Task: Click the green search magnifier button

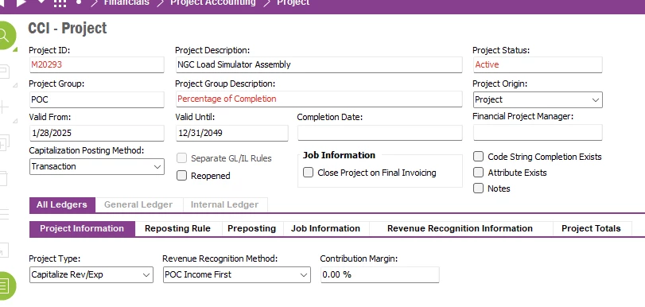Action: (6, 36)
